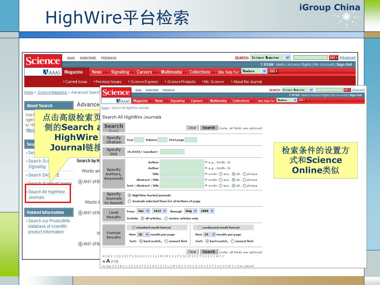This screenshot has height=285, width=380.
Task: Select 'newest first' under standard result format
Action: (166, 241)
